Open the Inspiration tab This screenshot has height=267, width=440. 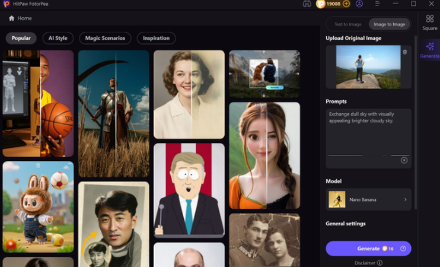(x=156, y=38)
